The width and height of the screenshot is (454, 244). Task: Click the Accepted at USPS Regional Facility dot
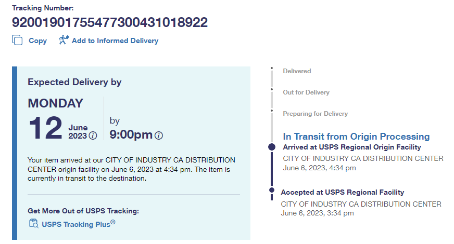pyautogui.click(x=271, y=191)
